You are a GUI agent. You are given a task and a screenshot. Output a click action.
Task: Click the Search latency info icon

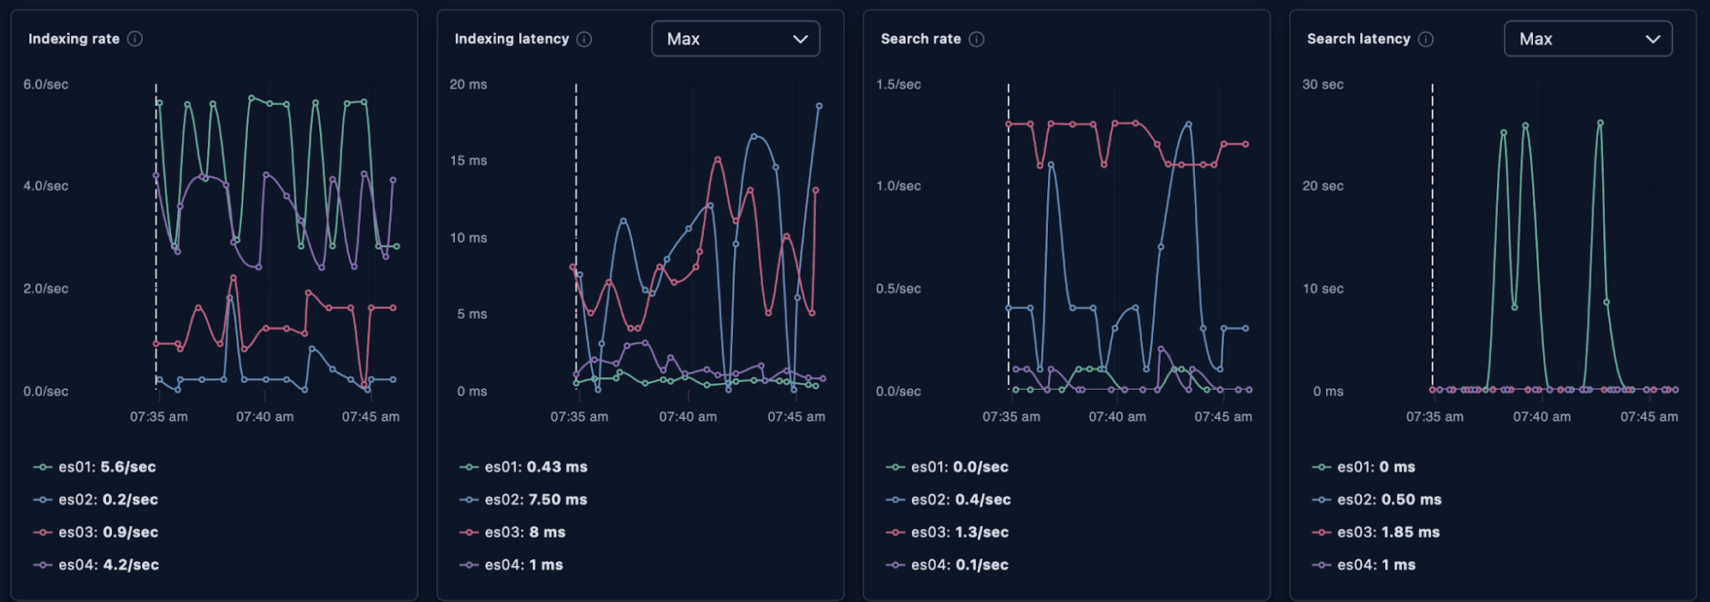coord(1426,38)
